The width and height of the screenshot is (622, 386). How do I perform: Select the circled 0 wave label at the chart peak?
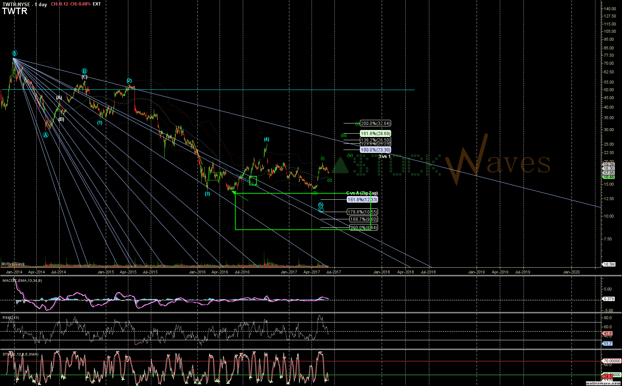tap(15, 53)
